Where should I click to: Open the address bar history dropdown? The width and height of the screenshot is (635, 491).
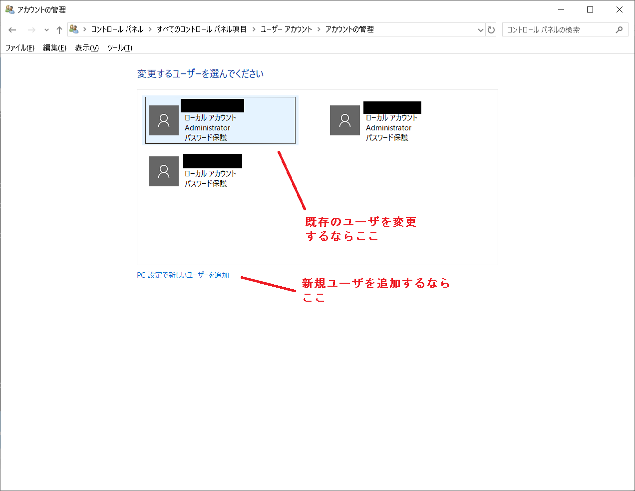pyautogui.click(x=480, y=29)
